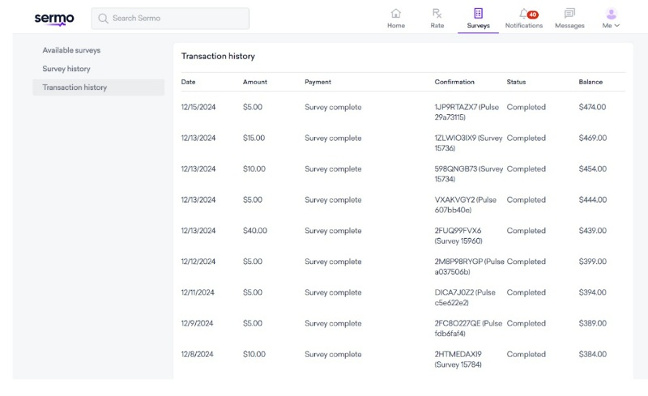Click the Home label in navbar
Image resolution: width=648 pixels, height=396 pixels.
pyautogui.click(x=396, y=26)
